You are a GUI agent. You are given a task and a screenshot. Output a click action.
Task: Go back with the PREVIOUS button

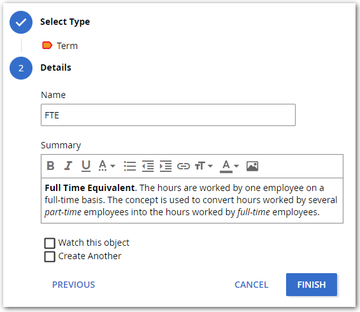click(73, 285)
